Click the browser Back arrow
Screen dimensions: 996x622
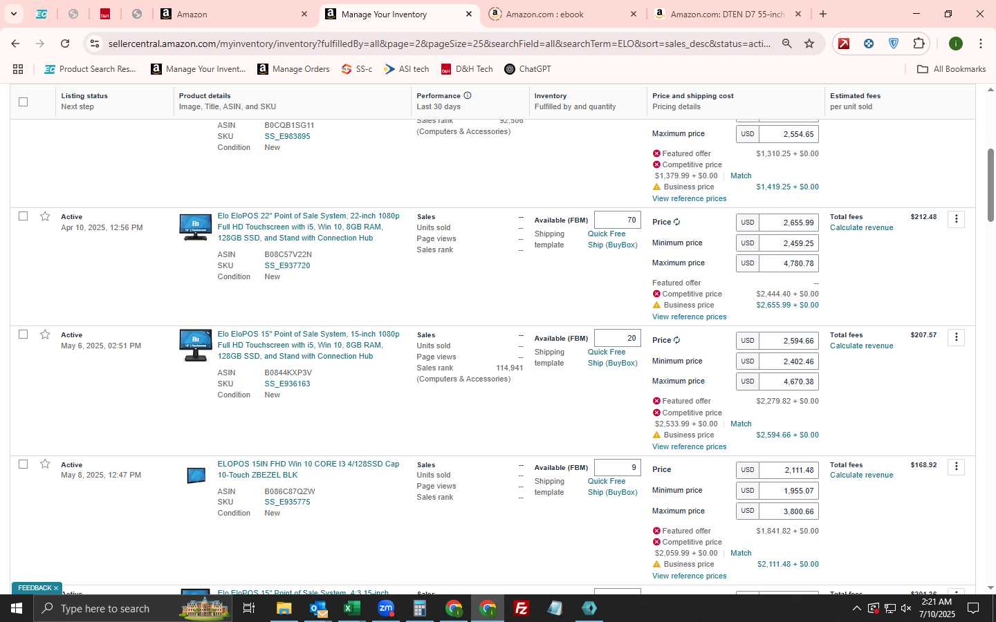15,44
